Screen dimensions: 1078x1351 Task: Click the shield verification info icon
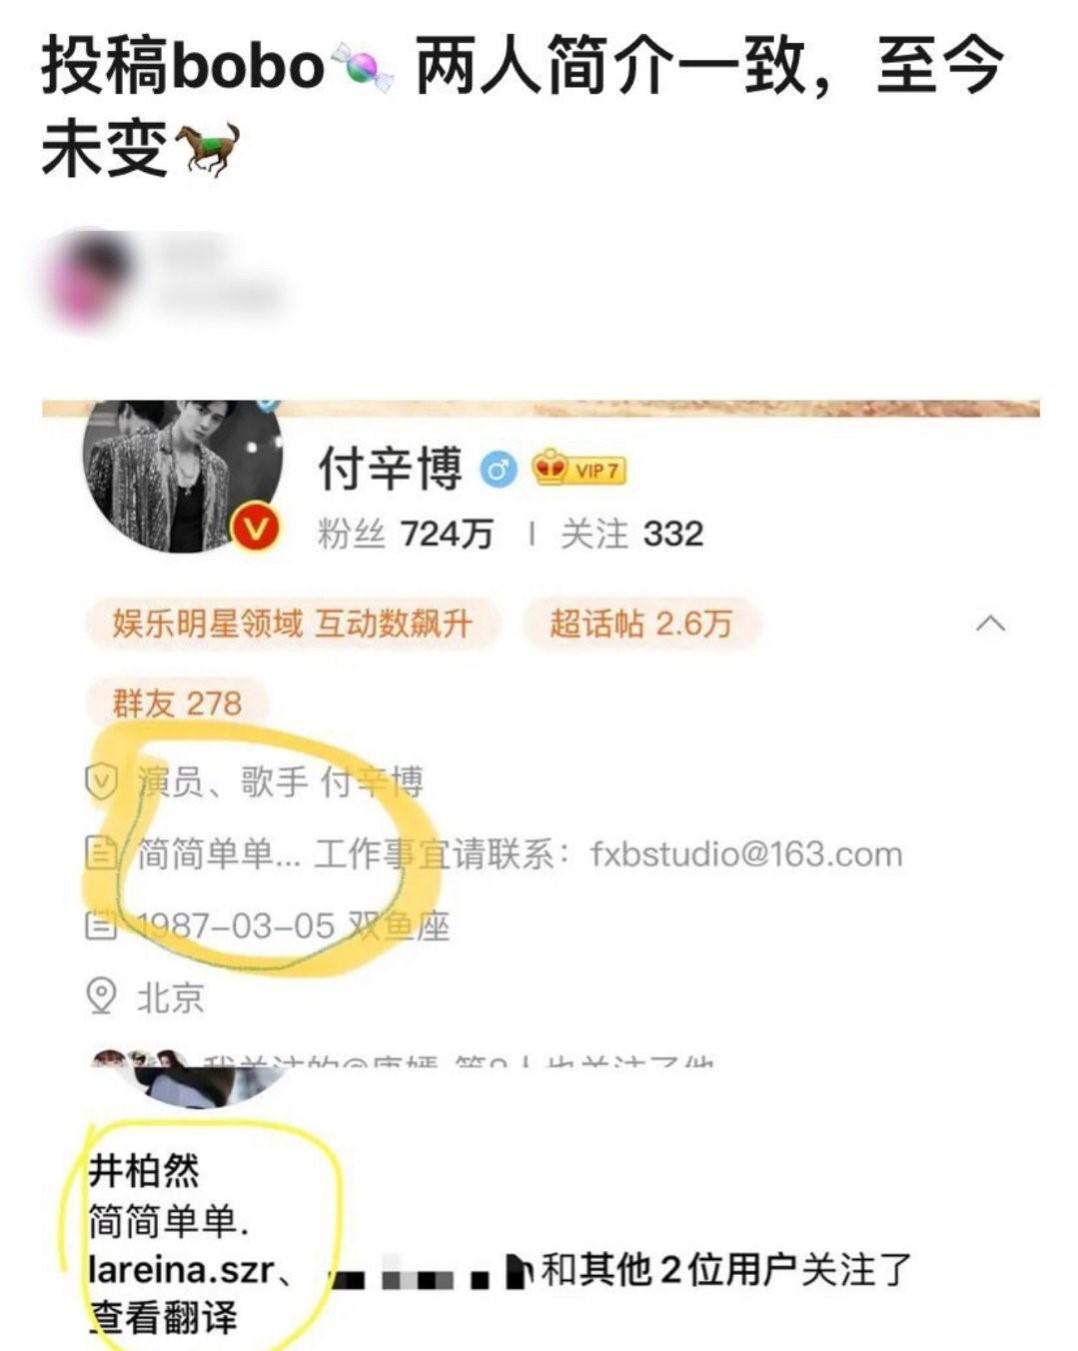(102, 781)
